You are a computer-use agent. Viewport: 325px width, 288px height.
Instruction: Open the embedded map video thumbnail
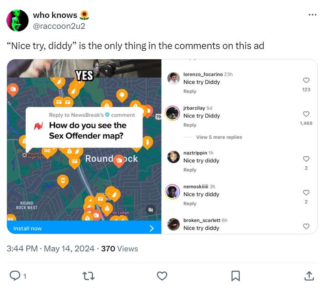[84, 146]
